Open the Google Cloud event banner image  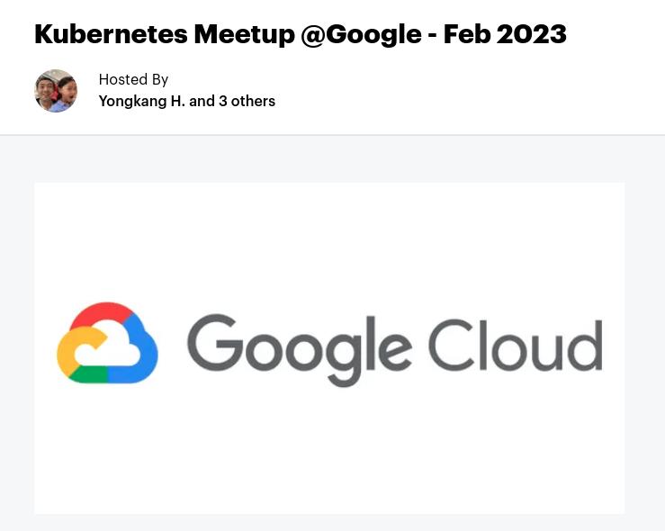[x=329, y=348]
